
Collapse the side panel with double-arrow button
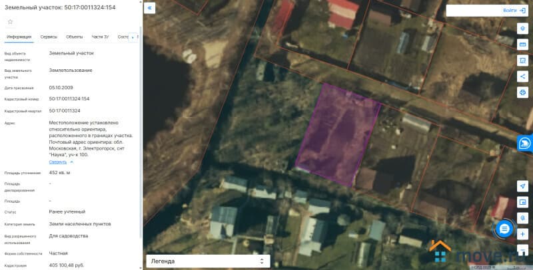pyautogui.click(x=150, y=8)
